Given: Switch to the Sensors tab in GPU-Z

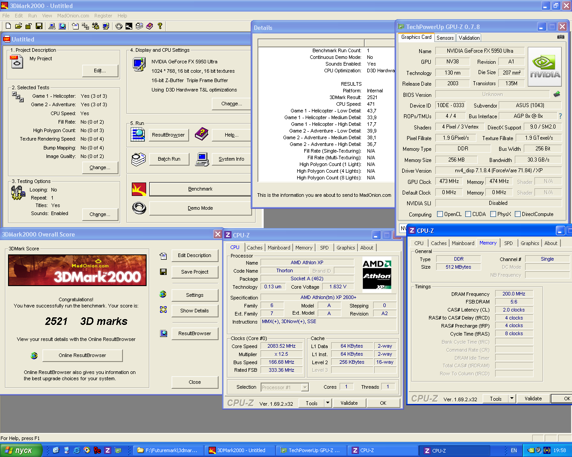Looking at the screenshot, I should (445, 38).
